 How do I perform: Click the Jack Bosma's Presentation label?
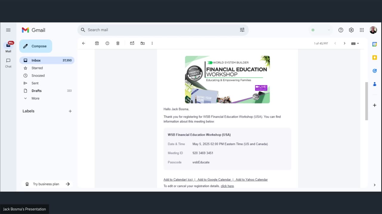click(x=24, y=209)
